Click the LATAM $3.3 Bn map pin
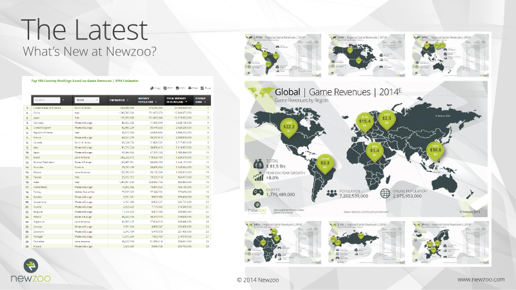The image size is (516, 290). tap(325, 164)
